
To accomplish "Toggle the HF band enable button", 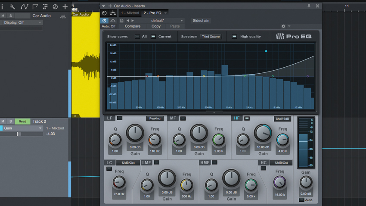I will (x=247, y=119).
